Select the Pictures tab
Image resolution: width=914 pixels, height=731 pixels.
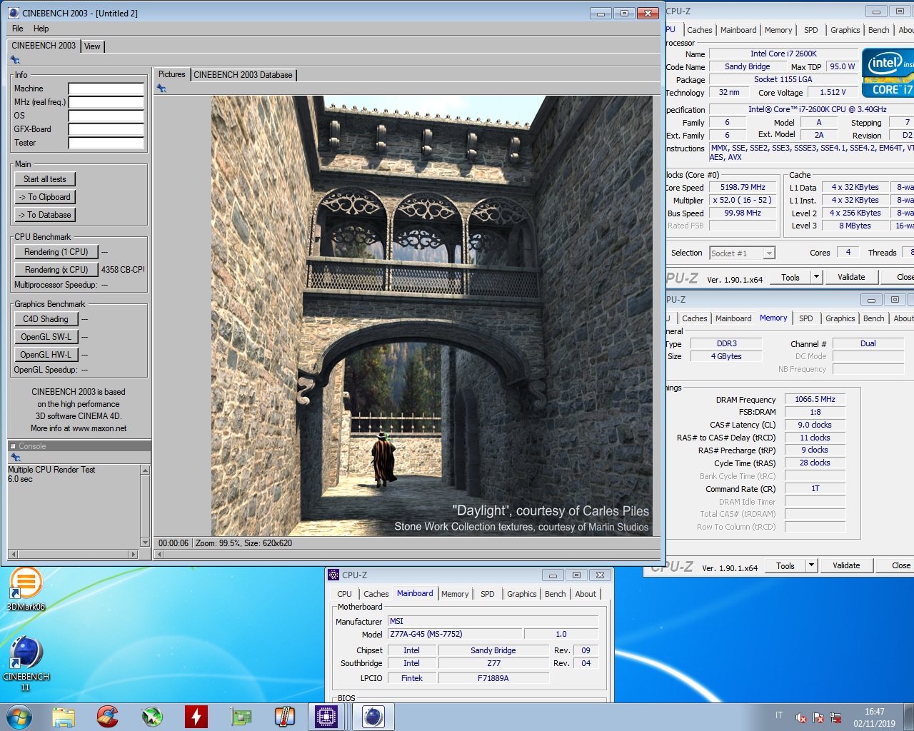(x=171, y=74)
